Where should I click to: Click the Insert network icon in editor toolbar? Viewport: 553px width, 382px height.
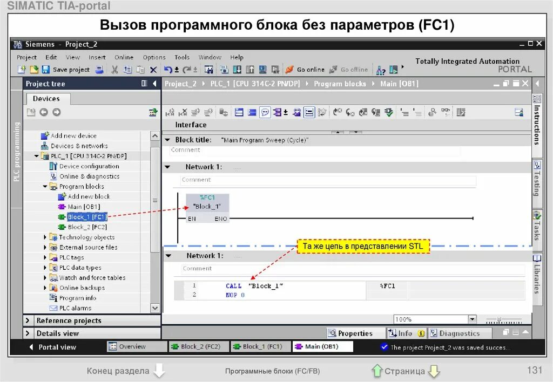coord(170,112)
